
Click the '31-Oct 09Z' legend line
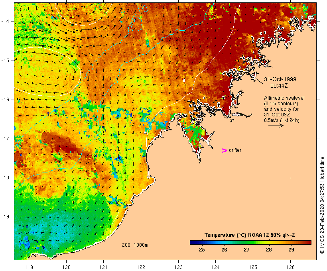tap(277, 115)
